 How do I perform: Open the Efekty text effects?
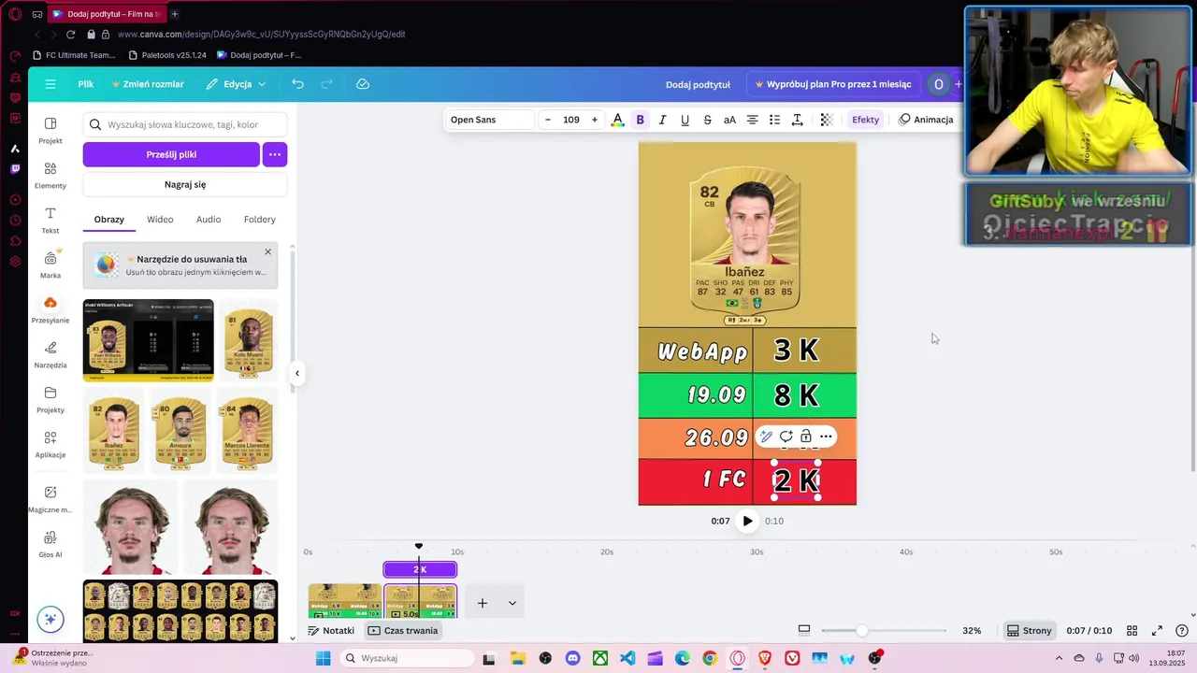pos(865,120)
